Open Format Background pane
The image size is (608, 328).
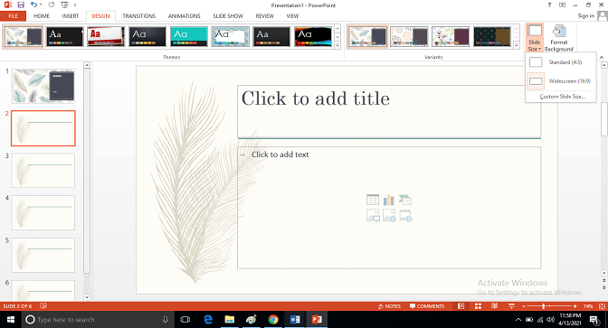pos(559,38)
